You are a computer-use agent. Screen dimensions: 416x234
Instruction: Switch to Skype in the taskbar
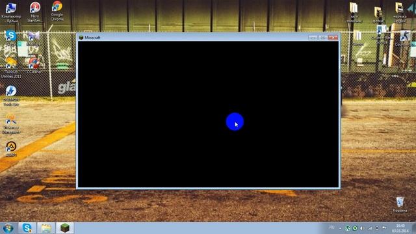(27, 228)
